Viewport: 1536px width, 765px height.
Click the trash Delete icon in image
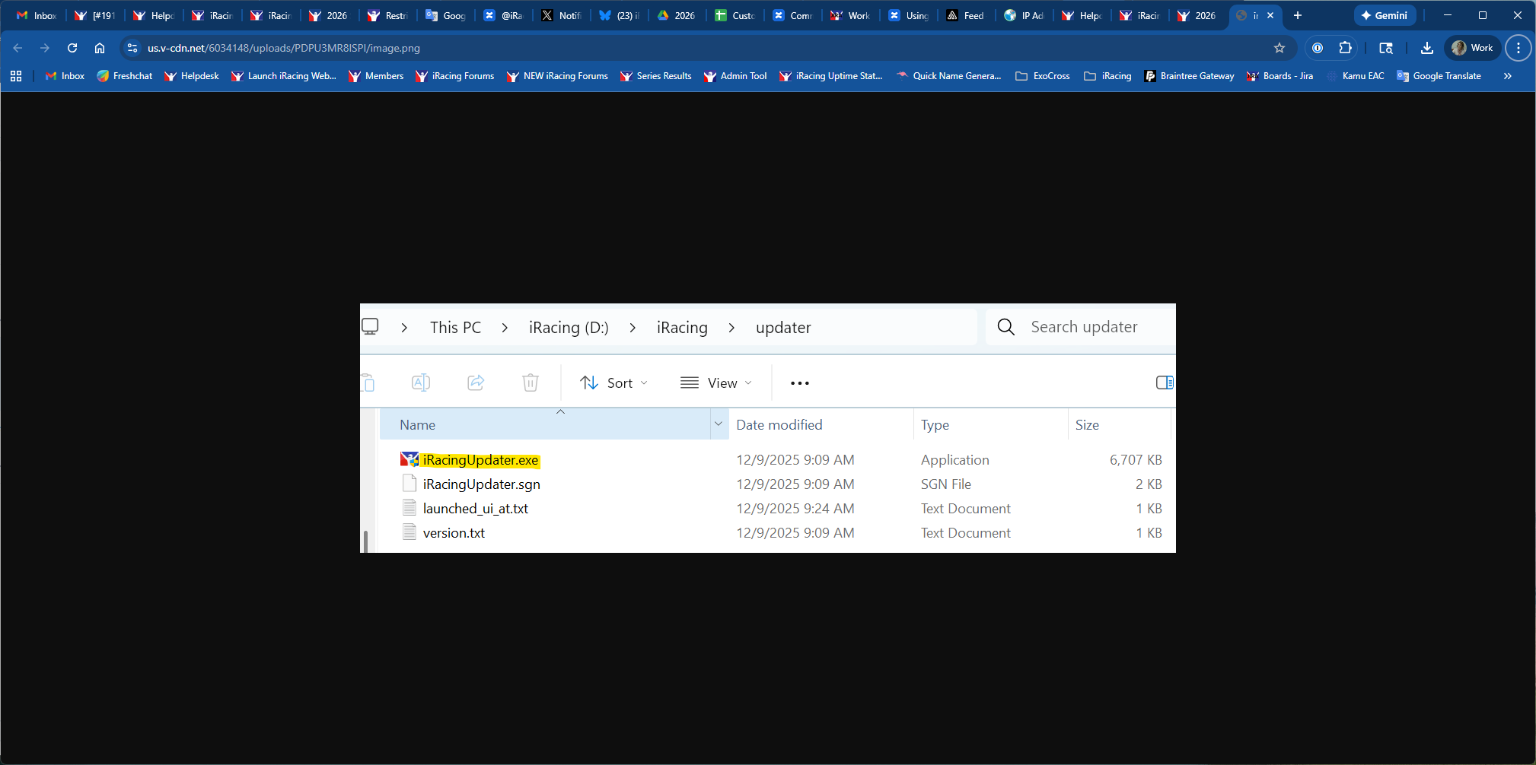531,382
